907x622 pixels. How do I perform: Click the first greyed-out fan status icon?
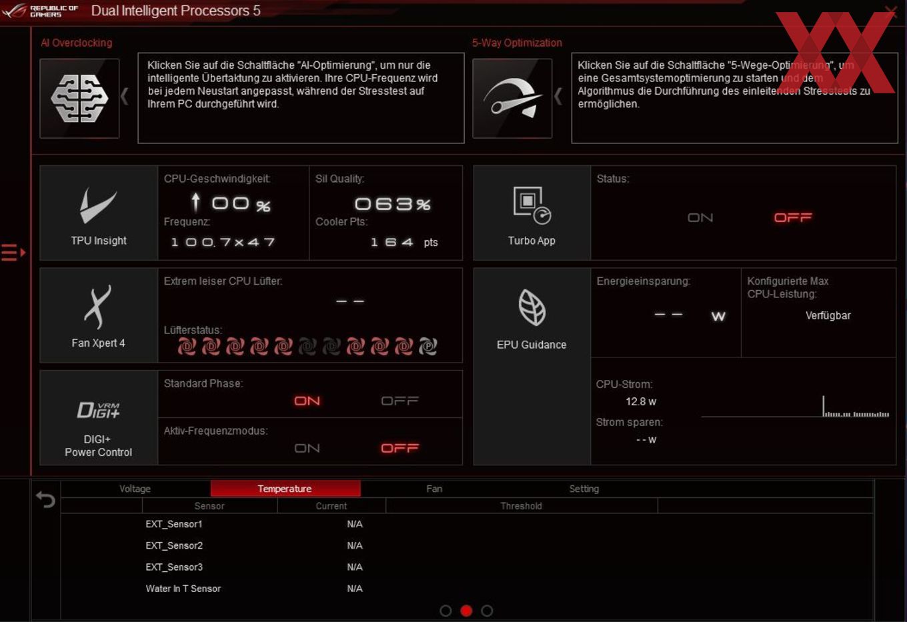click(307, 346)
